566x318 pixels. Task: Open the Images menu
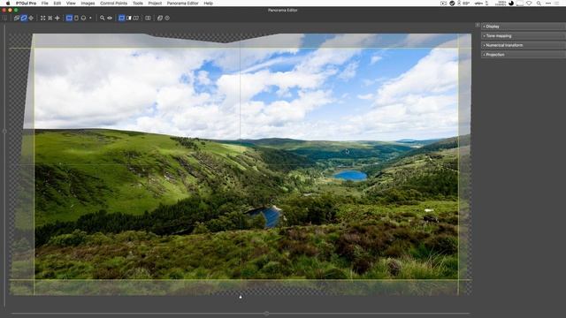88,3
